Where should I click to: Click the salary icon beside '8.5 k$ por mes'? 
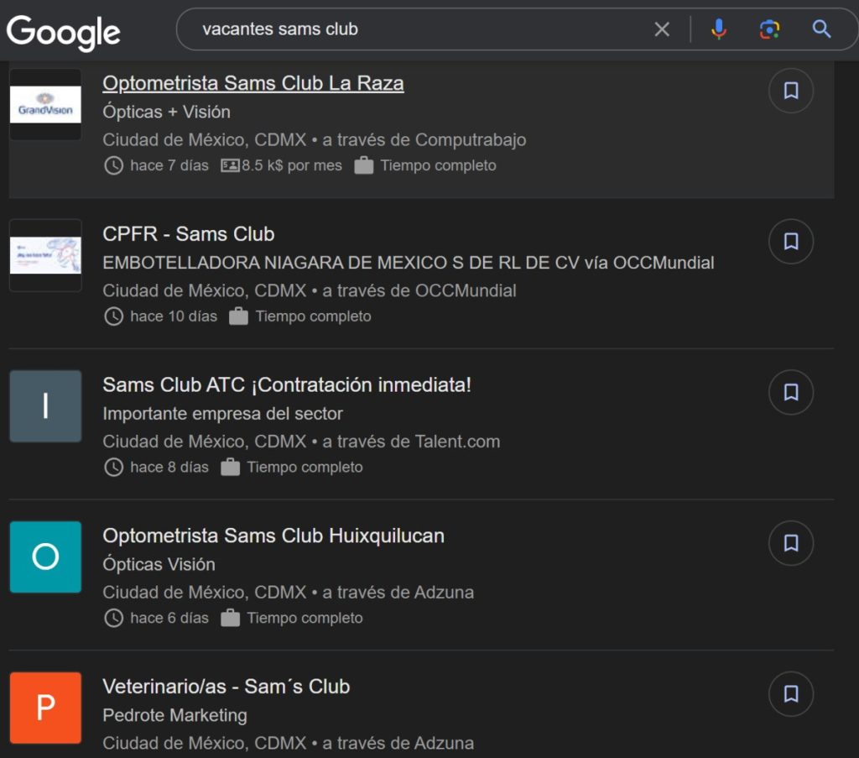[x=230, y=165]
